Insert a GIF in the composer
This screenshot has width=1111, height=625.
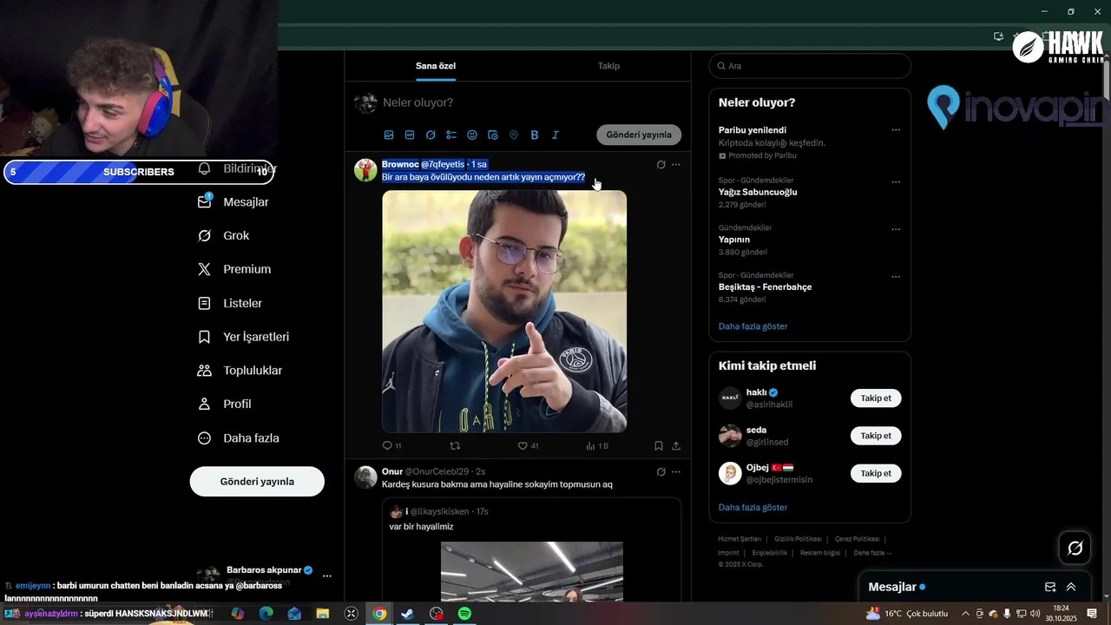pyautogui.click(x=410, y=135)
